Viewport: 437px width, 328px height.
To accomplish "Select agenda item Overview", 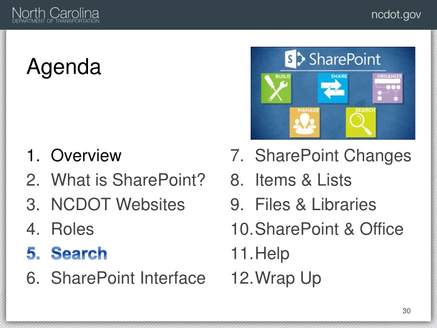I will [x=86, y=155].
